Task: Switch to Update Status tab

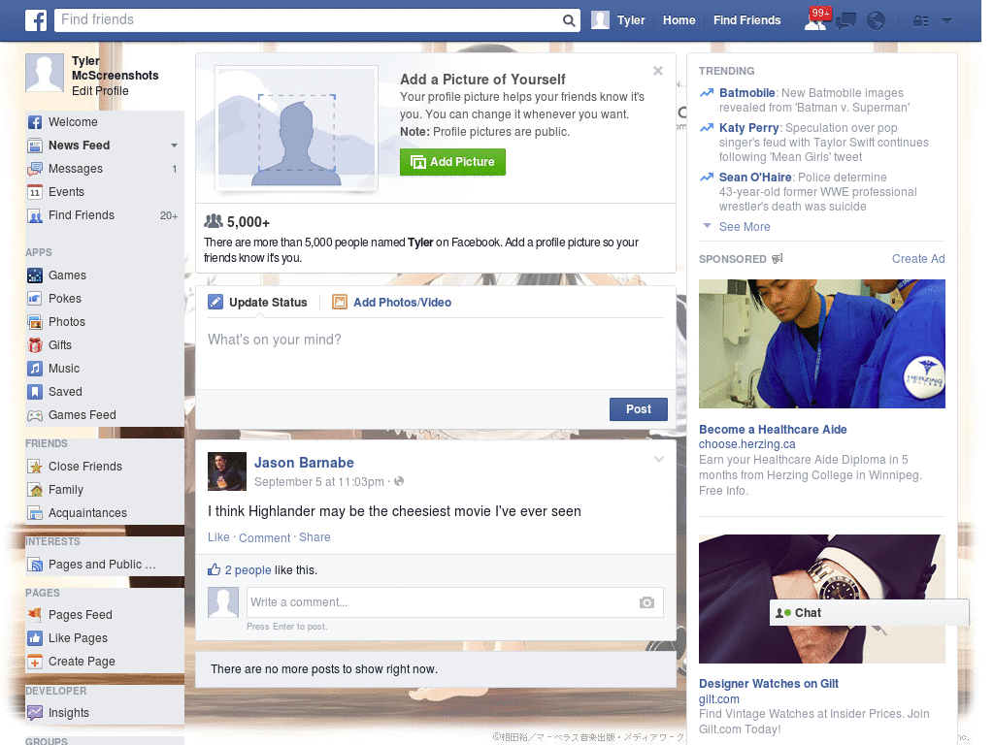Action: 257,303
